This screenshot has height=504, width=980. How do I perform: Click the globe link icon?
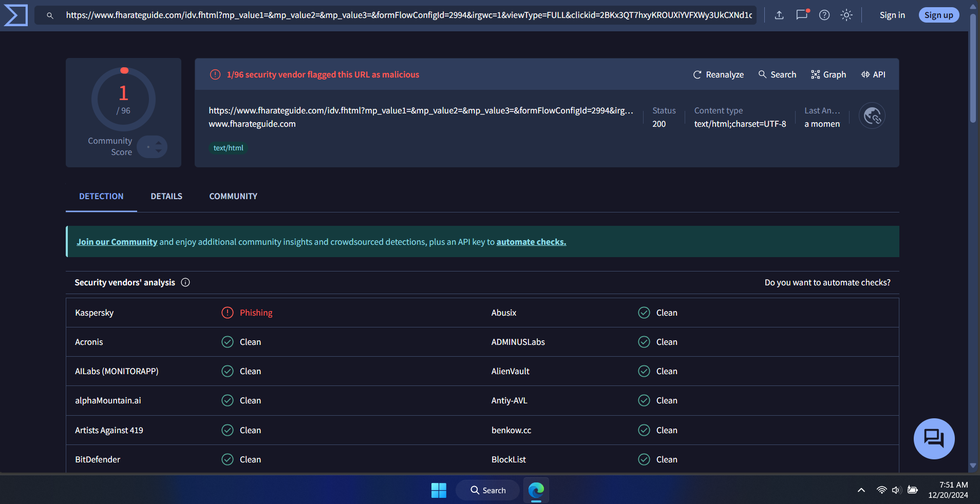pyautogui.click(x=872, y=116)
